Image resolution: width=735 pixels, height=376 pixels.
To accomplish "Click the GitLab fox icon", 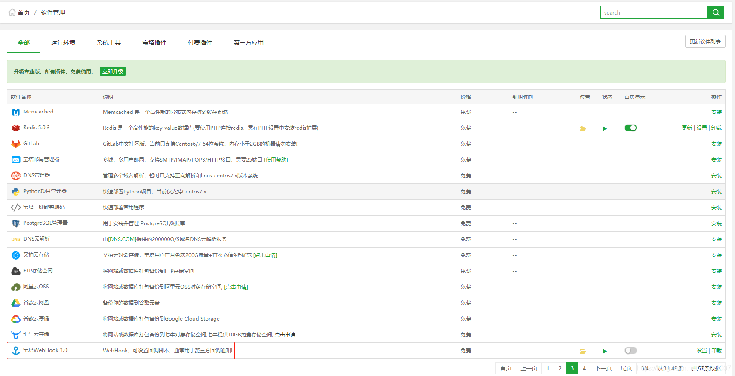I will (16, 144).
